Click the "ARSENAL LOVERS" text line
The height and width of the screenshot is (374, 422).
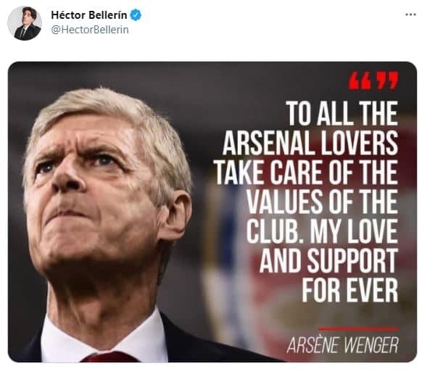click(x=310, y=143)
